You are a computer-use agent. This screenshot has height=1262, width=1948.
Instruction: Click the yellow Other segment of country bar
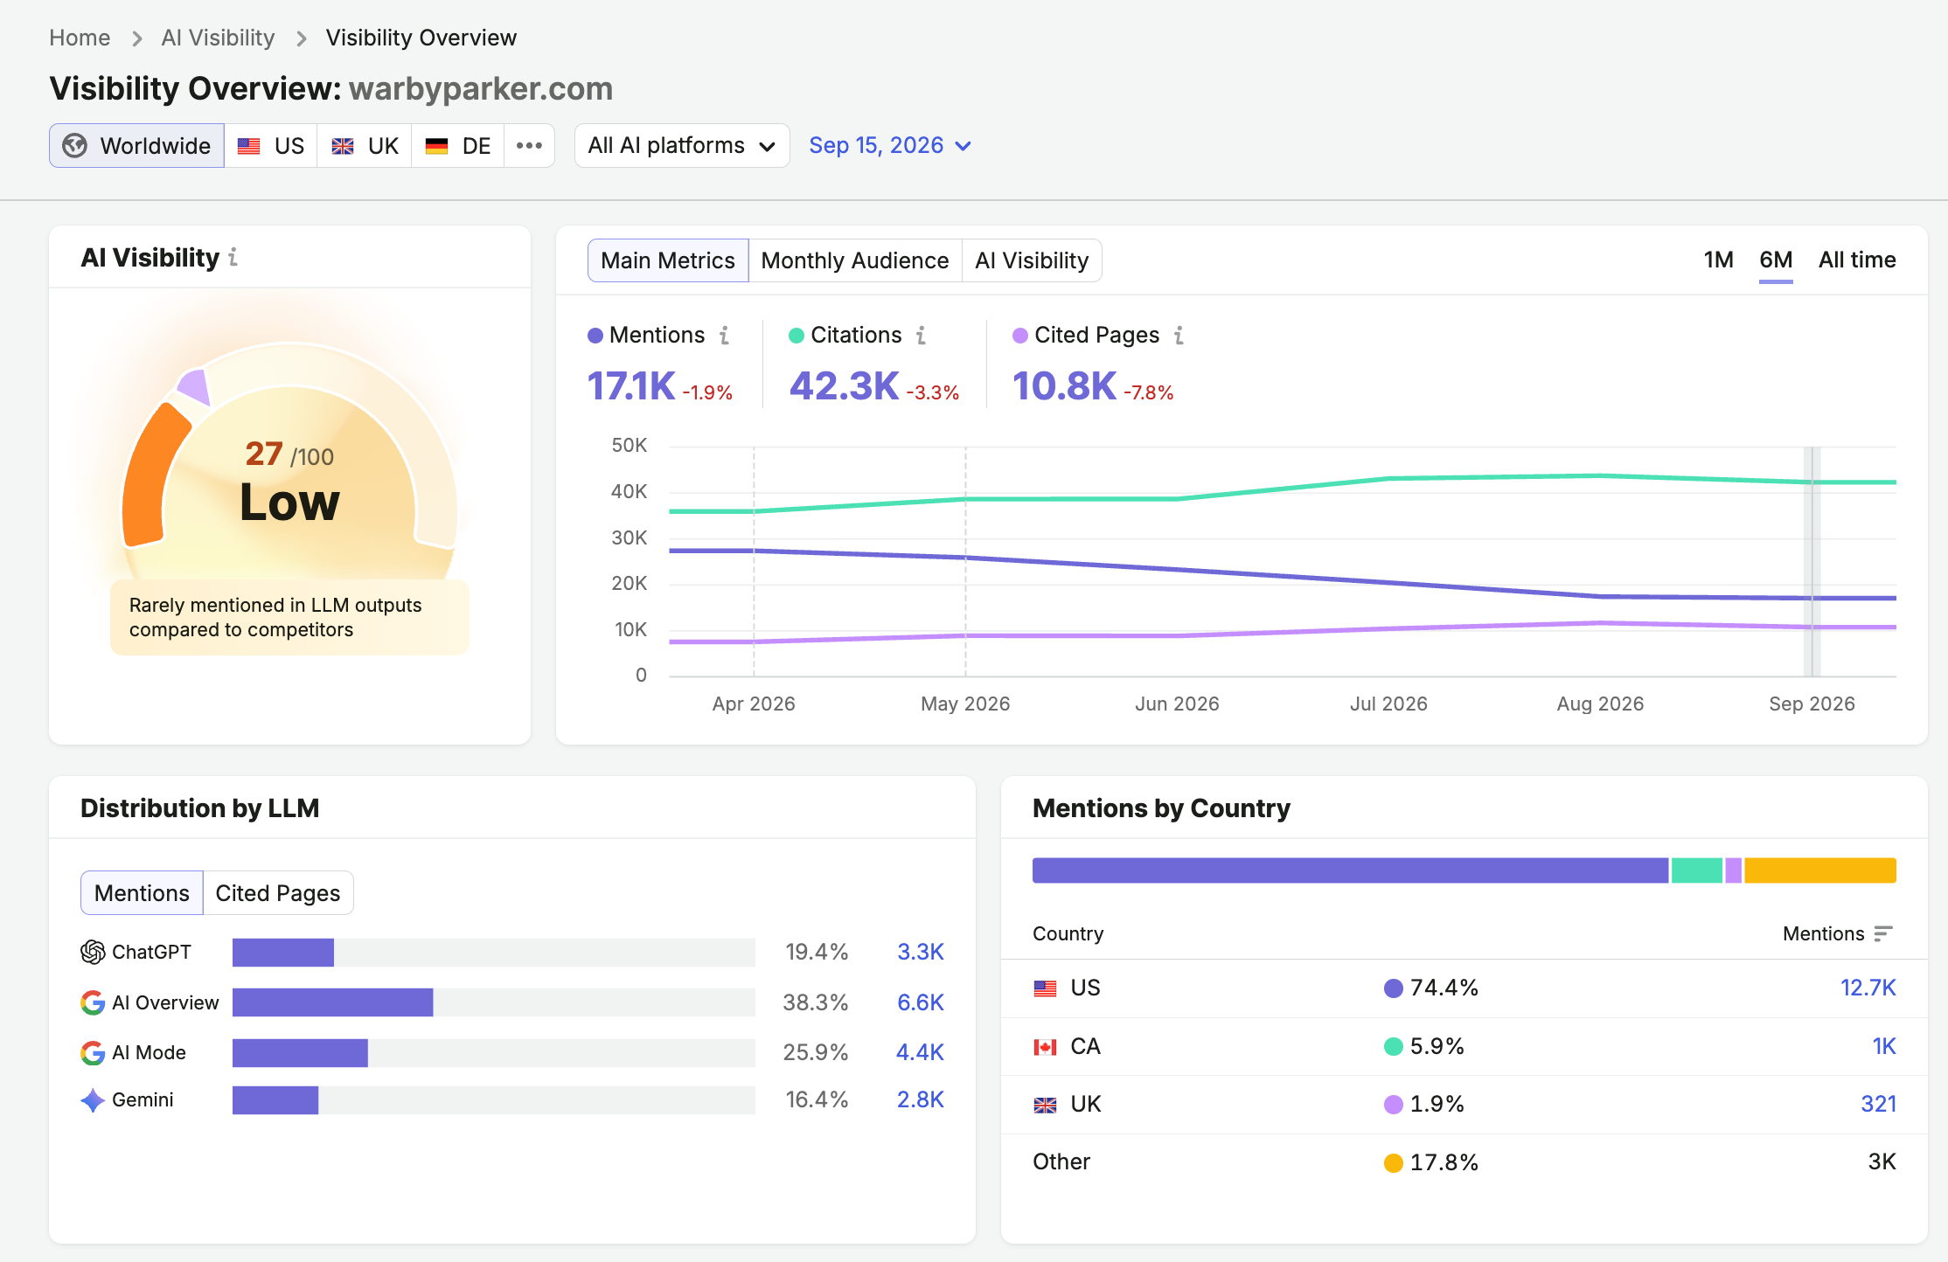[1820, 870]
